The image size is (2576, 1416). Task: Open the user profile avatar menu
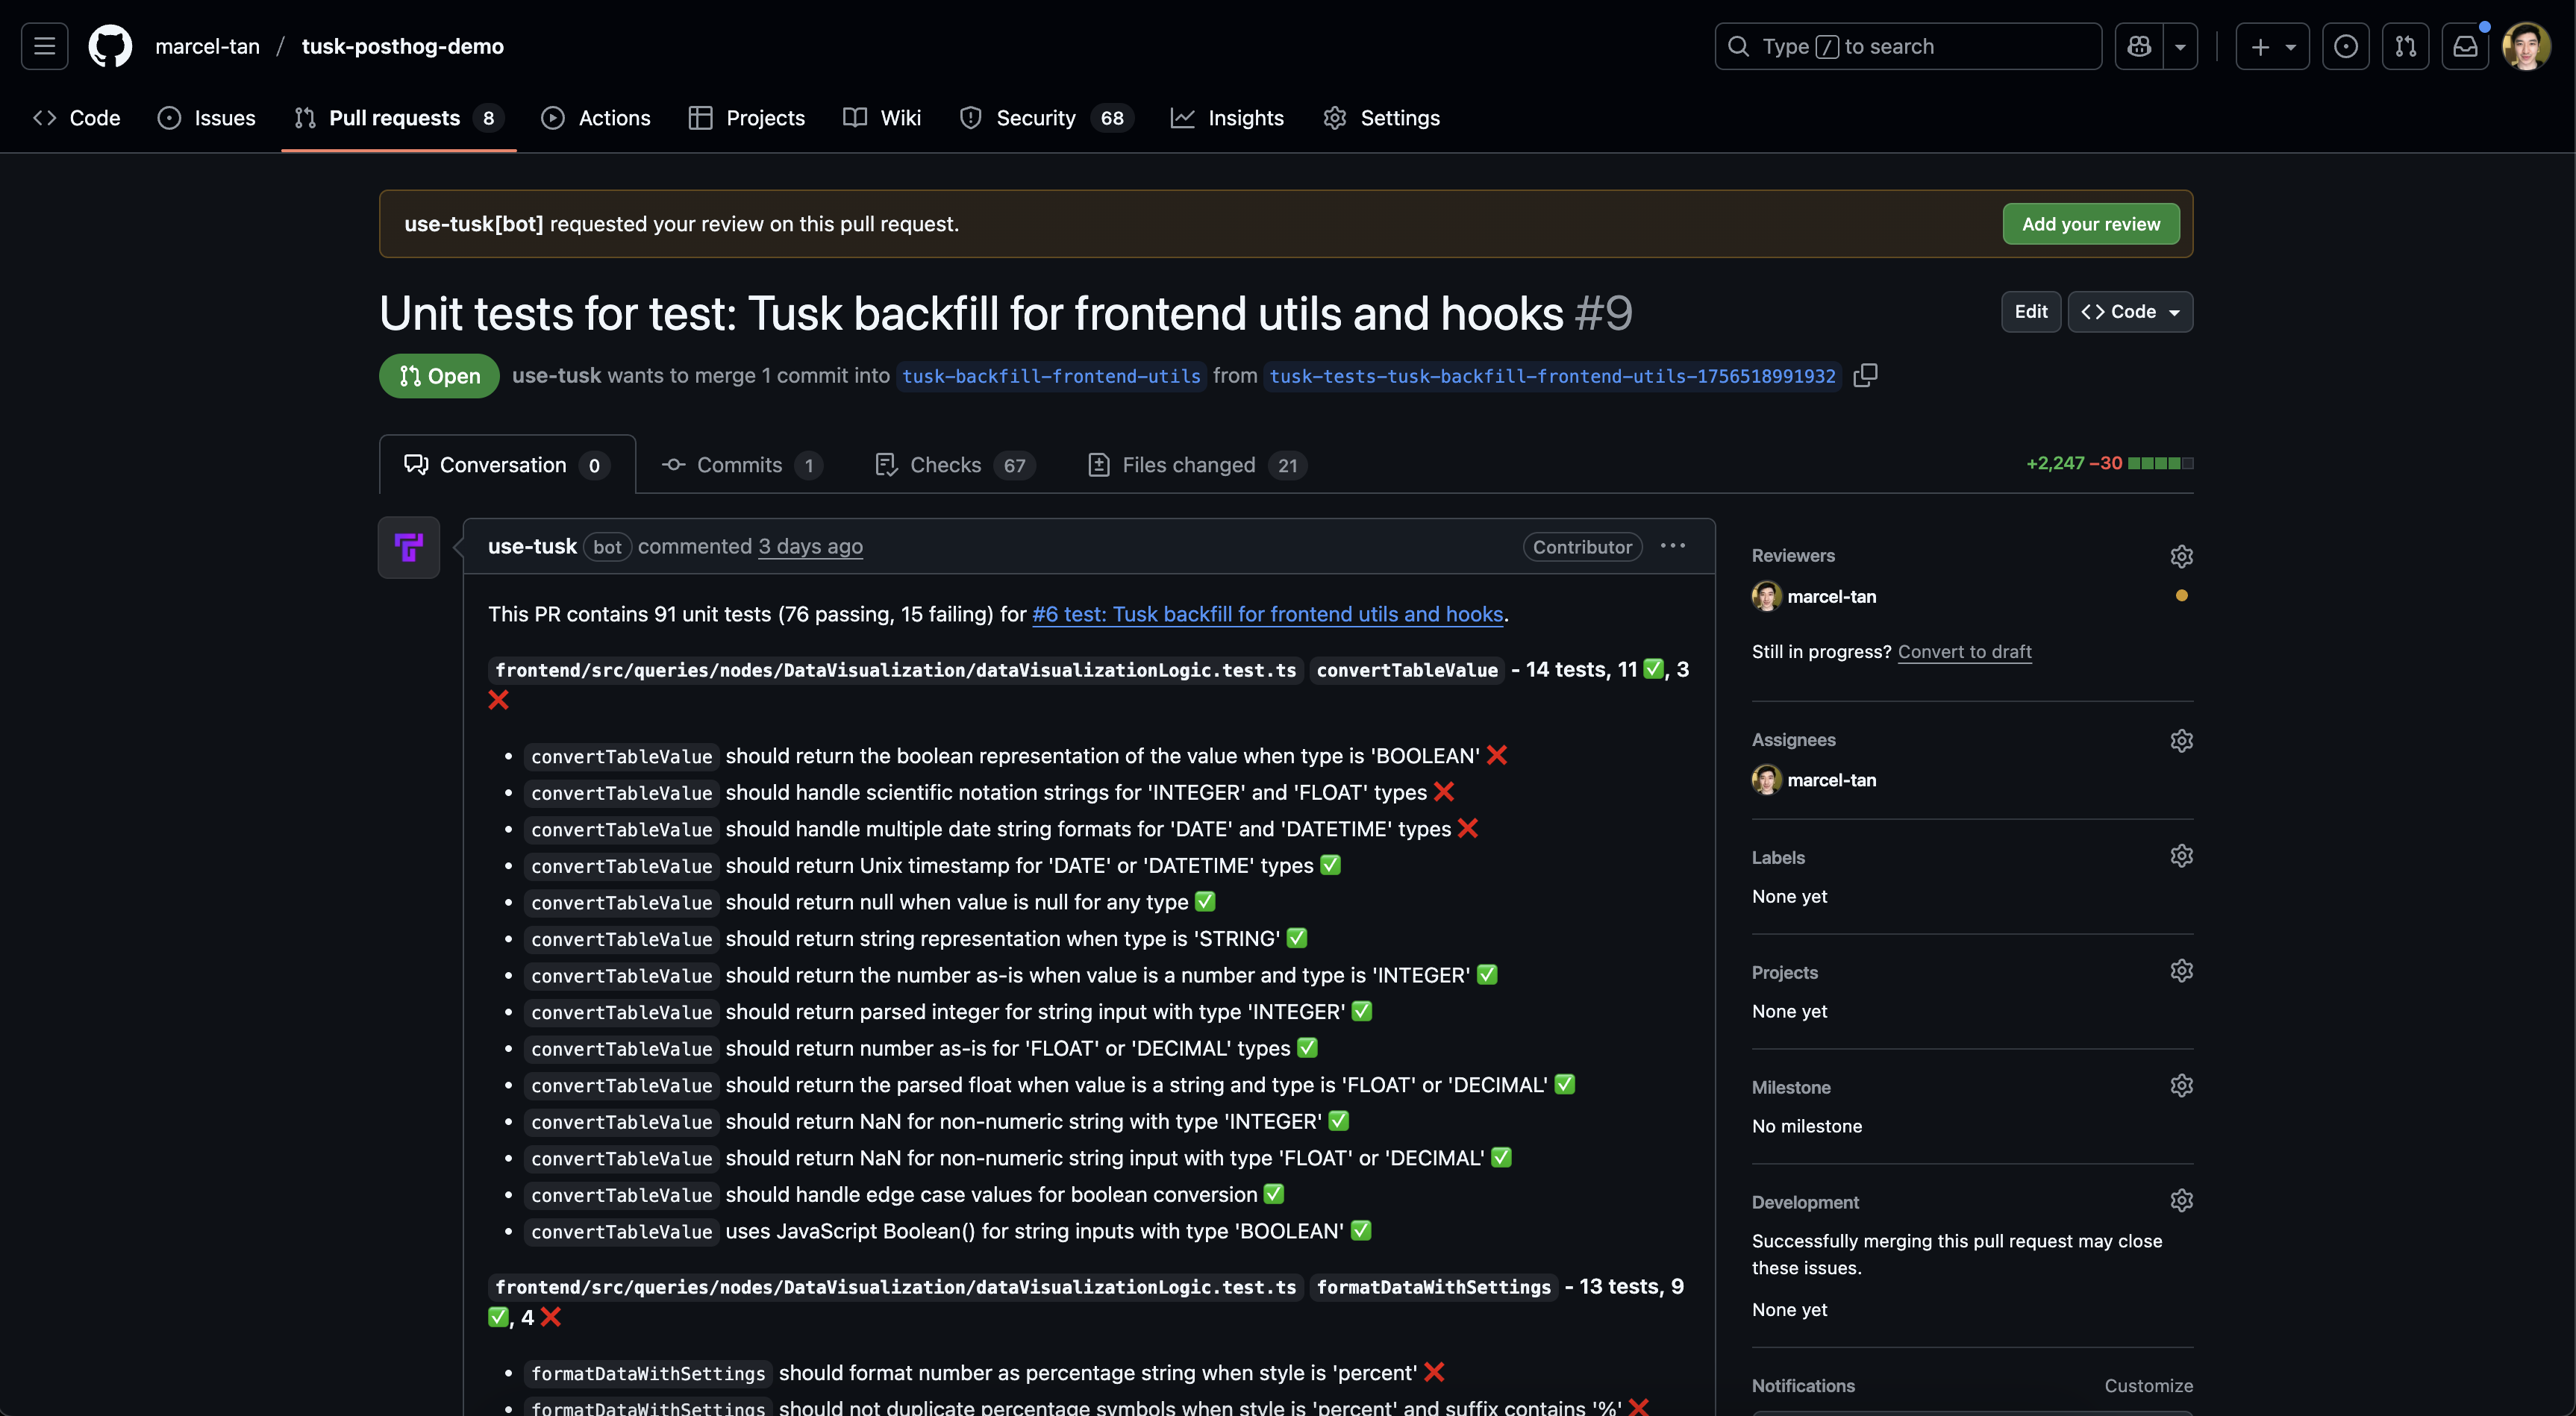pyautogui.click(x=2526, y=46)
